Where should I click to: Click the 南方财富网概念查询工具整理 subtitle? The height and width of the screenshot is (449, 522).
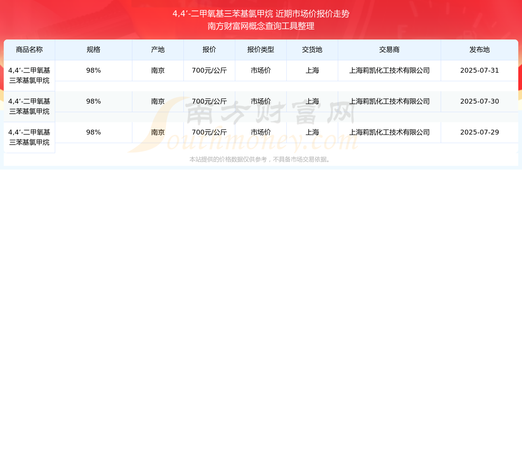click(261, 26)
